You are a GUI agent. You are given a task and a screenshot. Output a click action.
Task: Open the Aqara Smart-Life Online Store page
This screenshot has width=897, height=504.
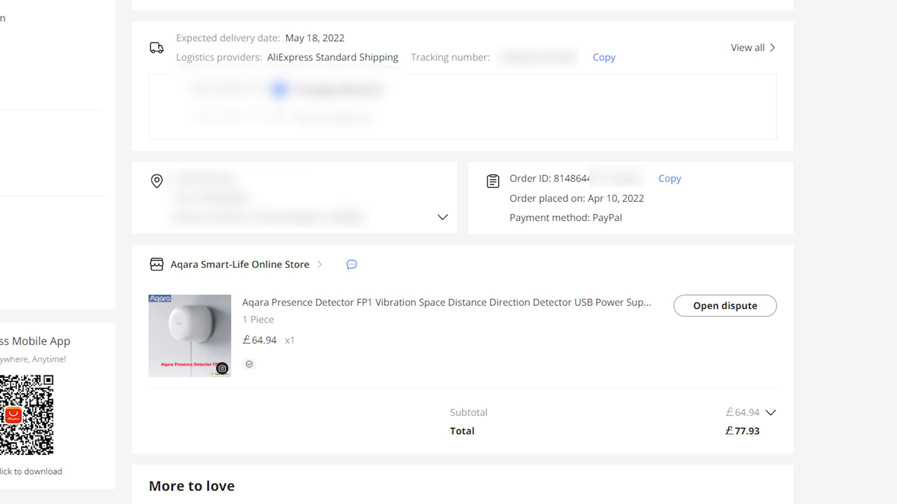240,264
